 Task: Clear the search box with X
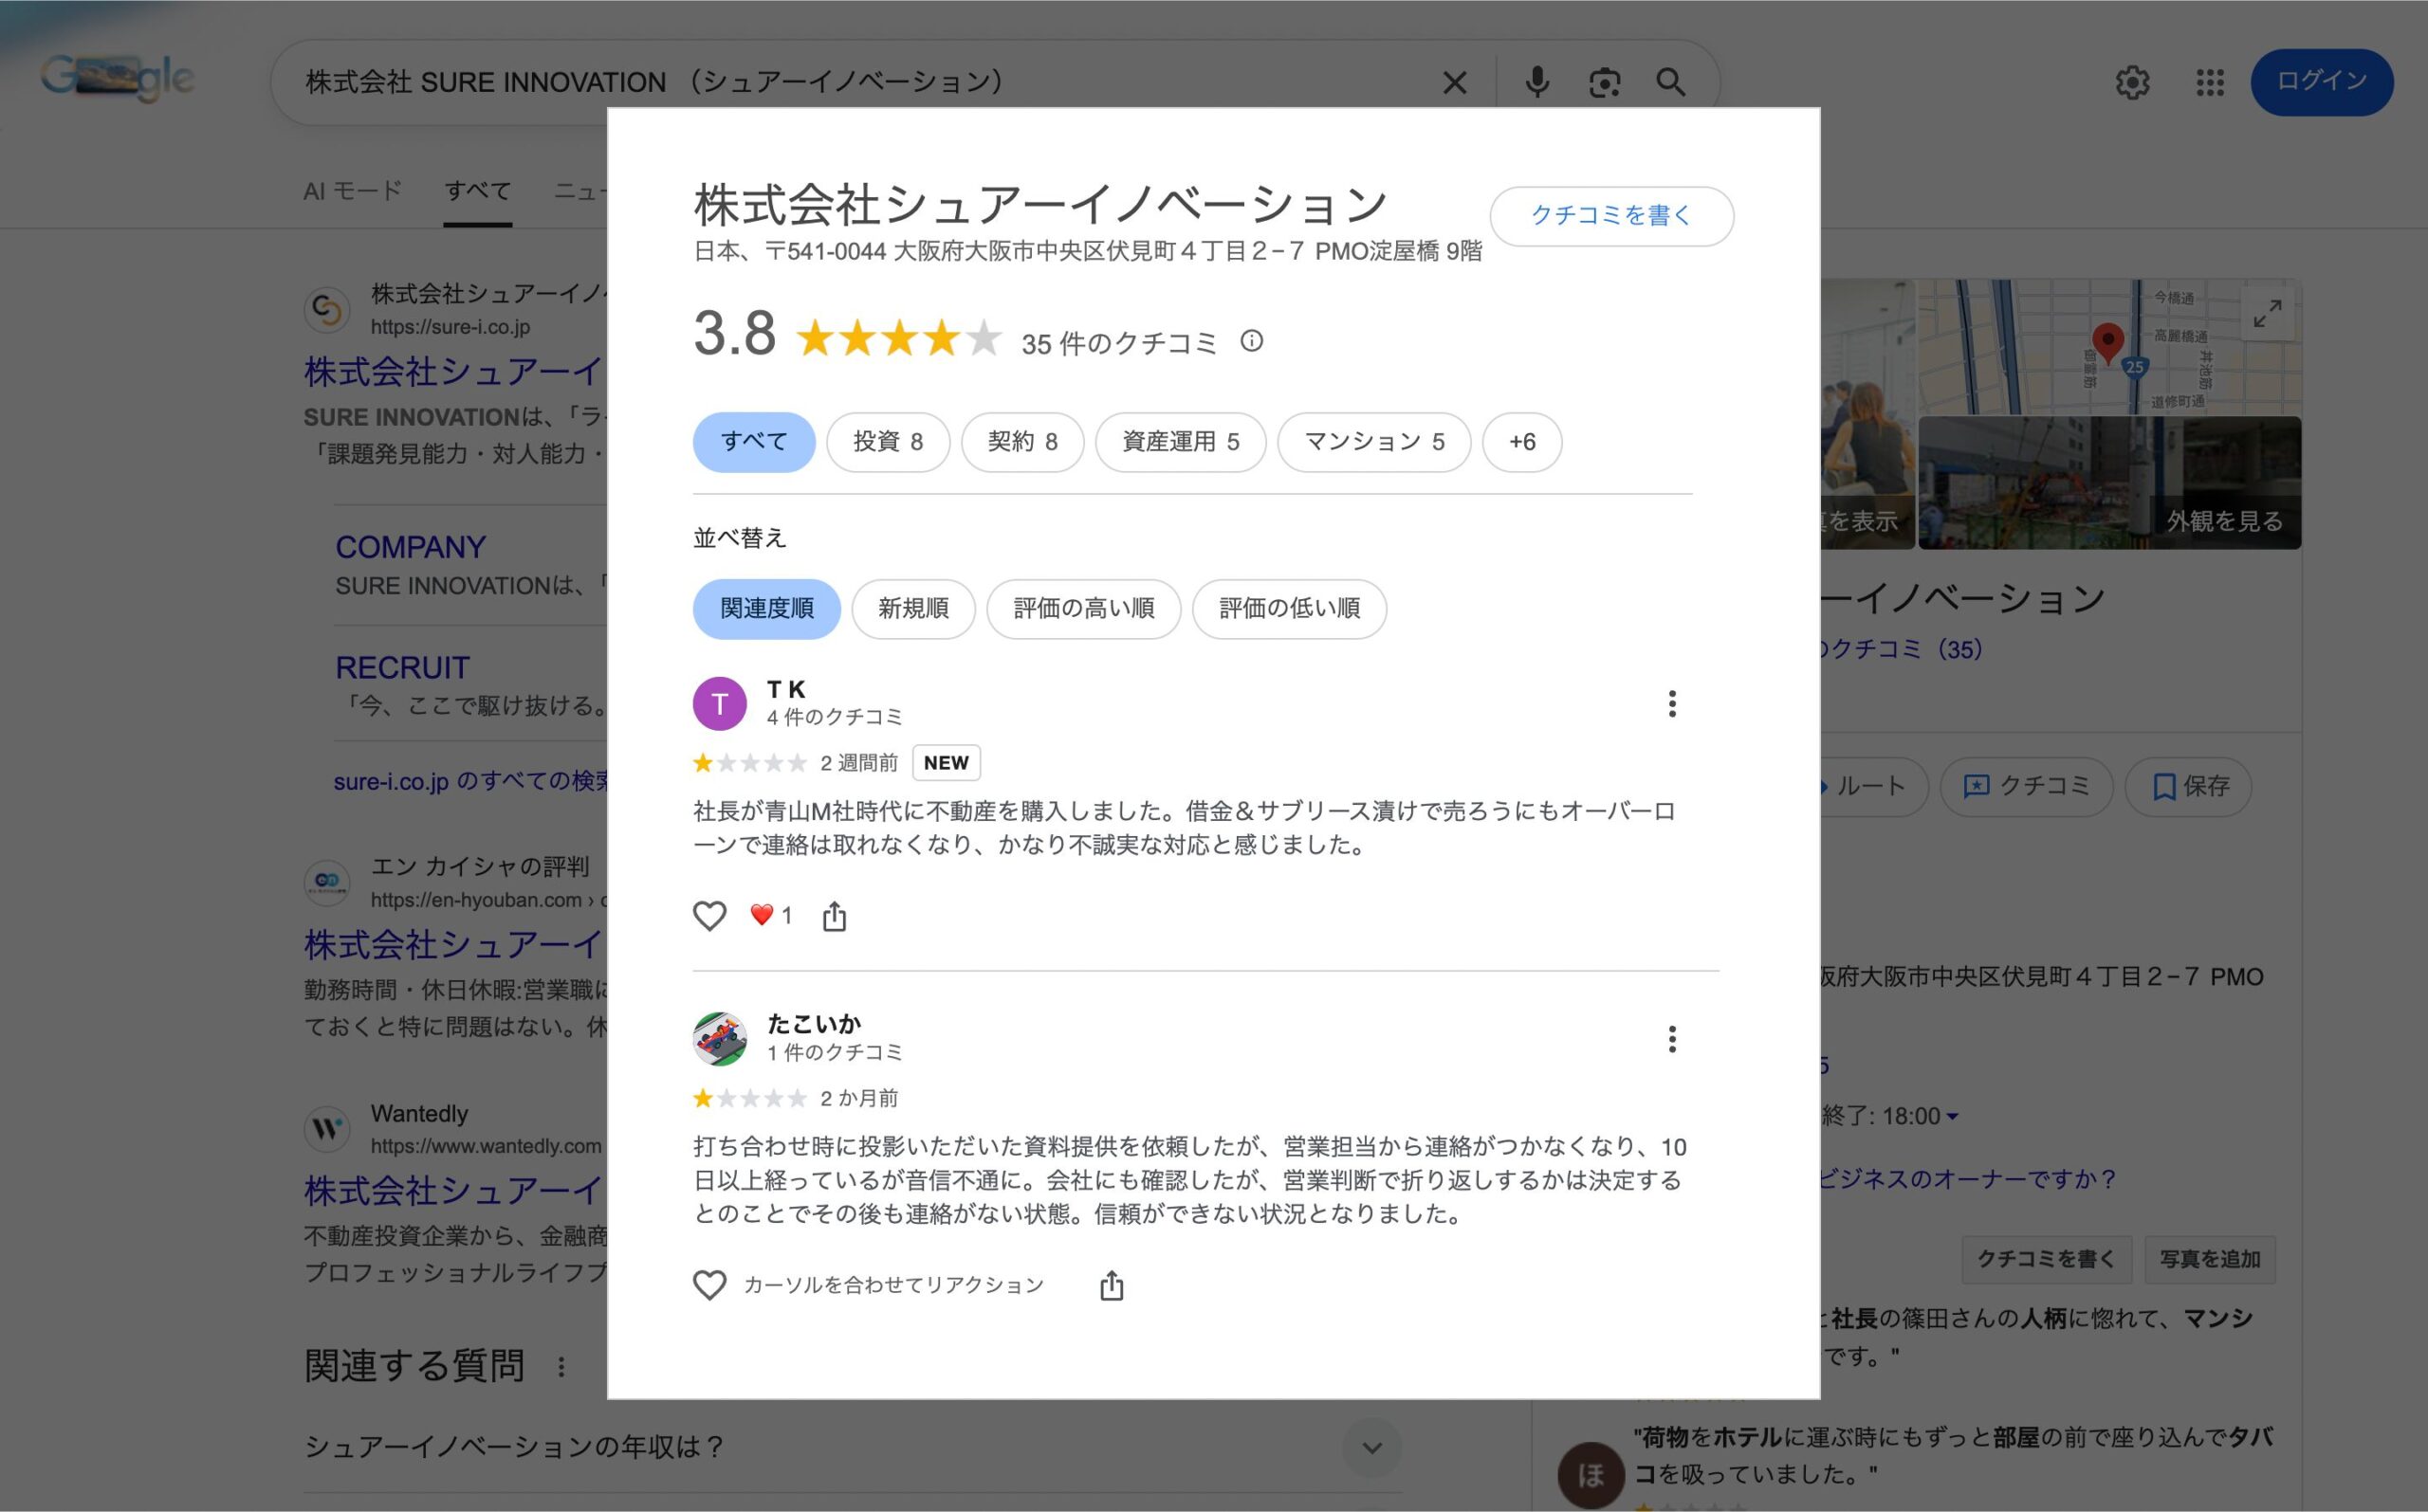coord(1455,82)
